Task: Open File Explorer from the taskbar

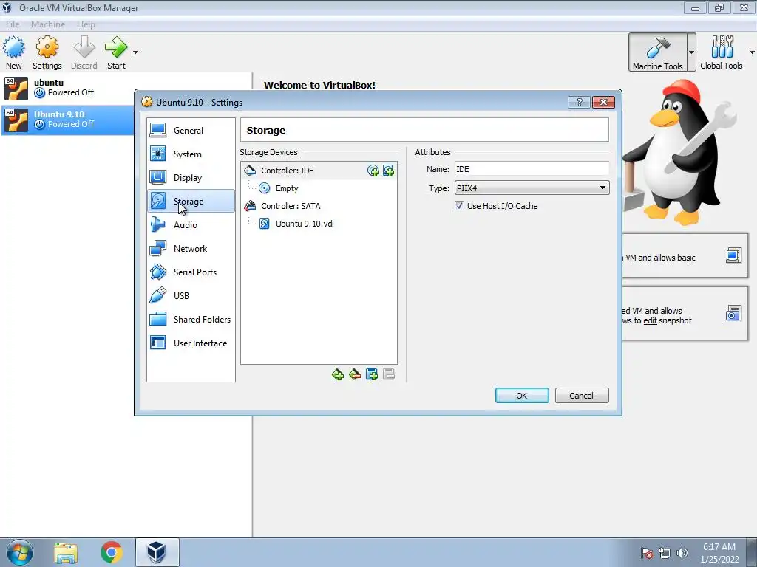Action: pyautogui.click(x=66, y=552)
